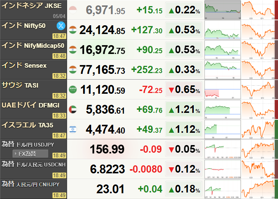The width and height of the screenshot is (278, 199).
Task: Open the JKSE orange long-term chart
Action: [258, 10]
